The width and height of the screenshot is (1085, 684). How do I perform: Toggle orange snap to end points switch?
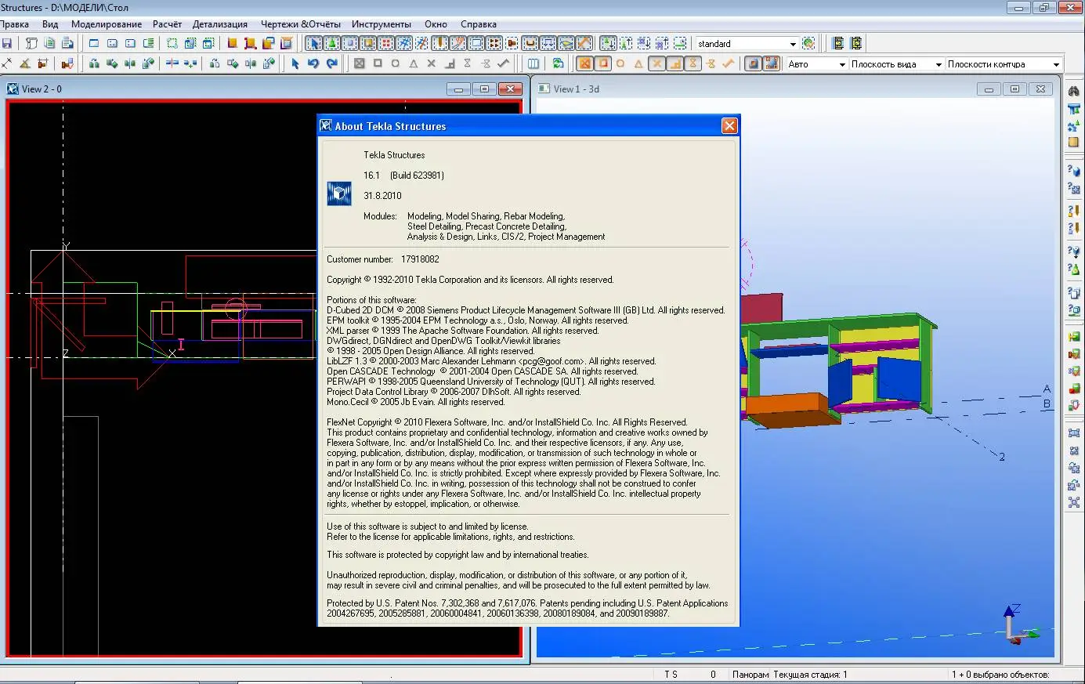603,63
